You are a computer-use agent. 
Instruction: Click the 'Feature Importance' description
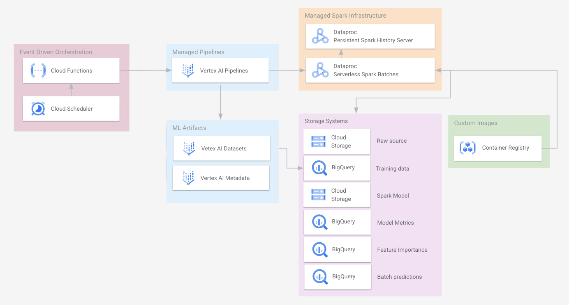pos(402,250)
